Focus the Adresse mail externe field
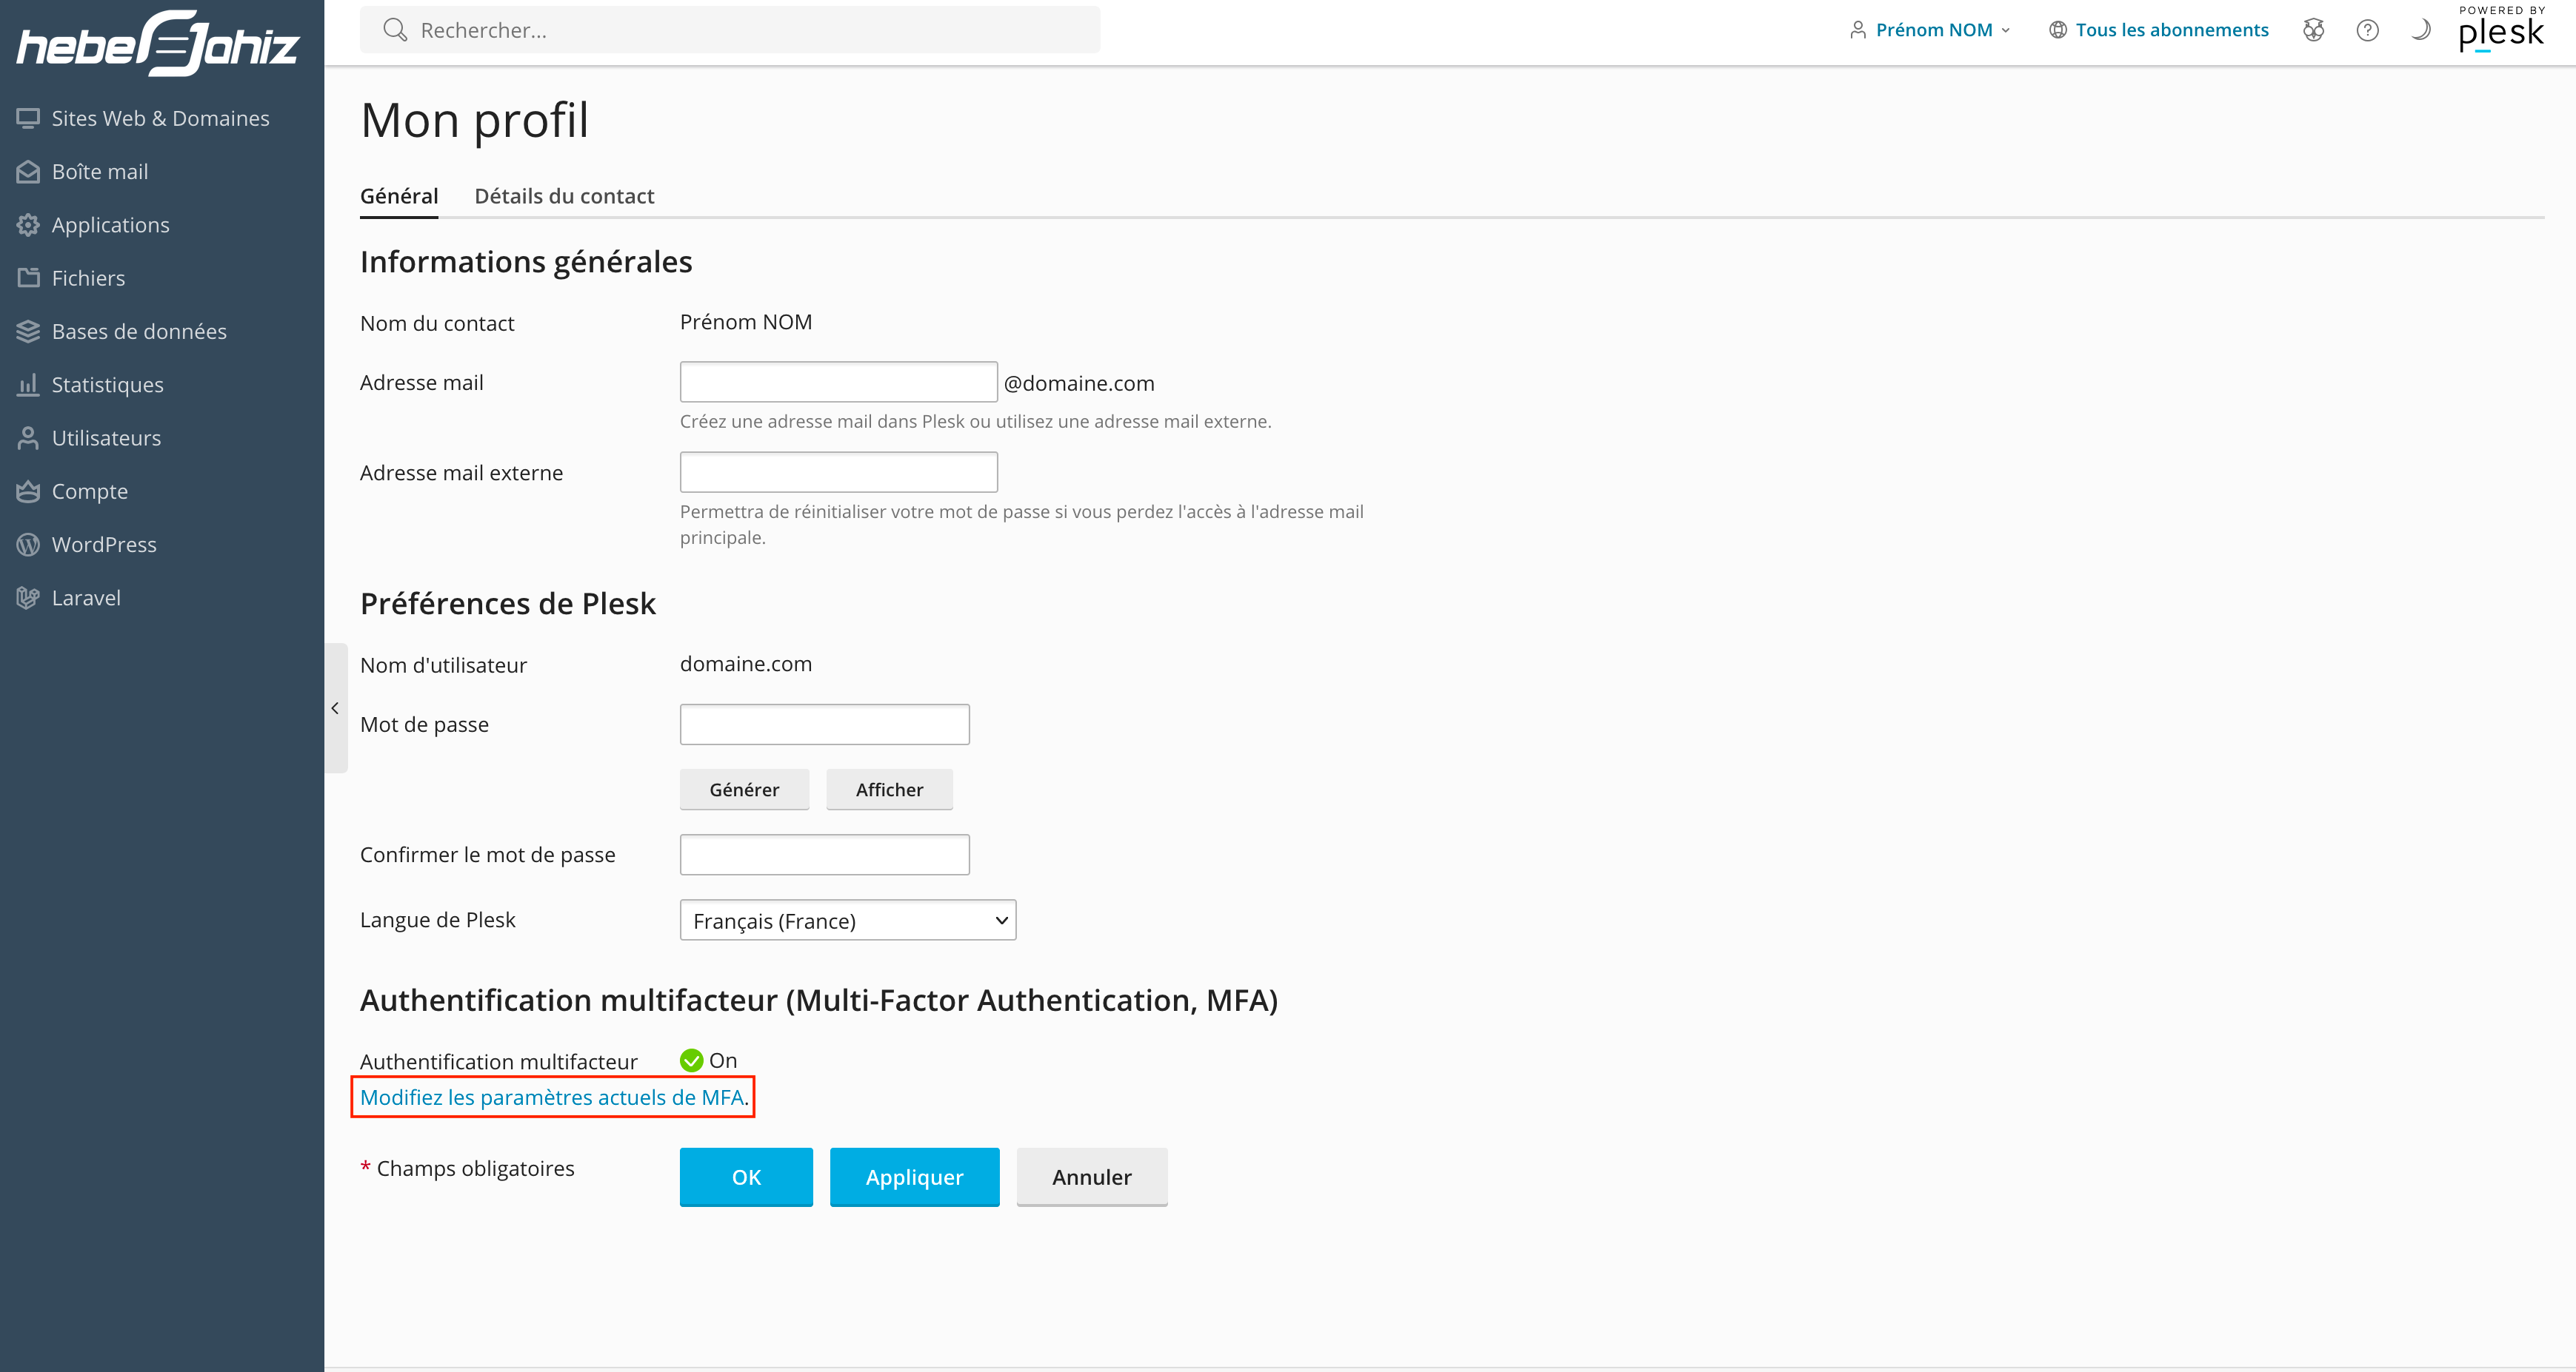 pos(839,471)
